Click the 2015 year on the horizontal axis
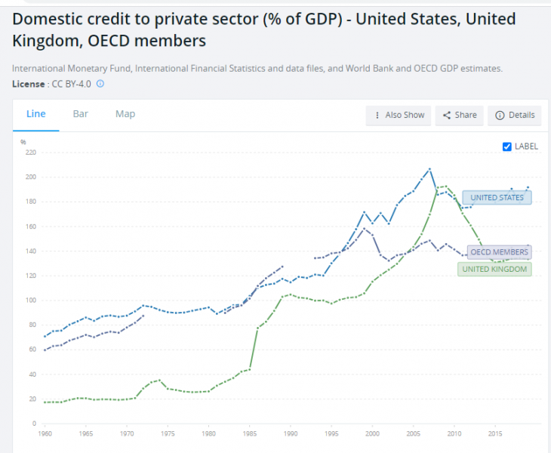The image size is (551, 453). point(495,434)
